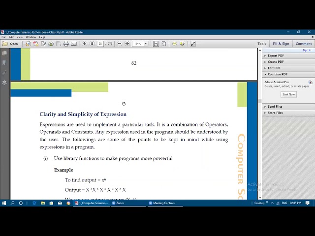This screenshot has height=236, width=315.
Task: Click the Sign In link
Action: (x=307, y=50)
